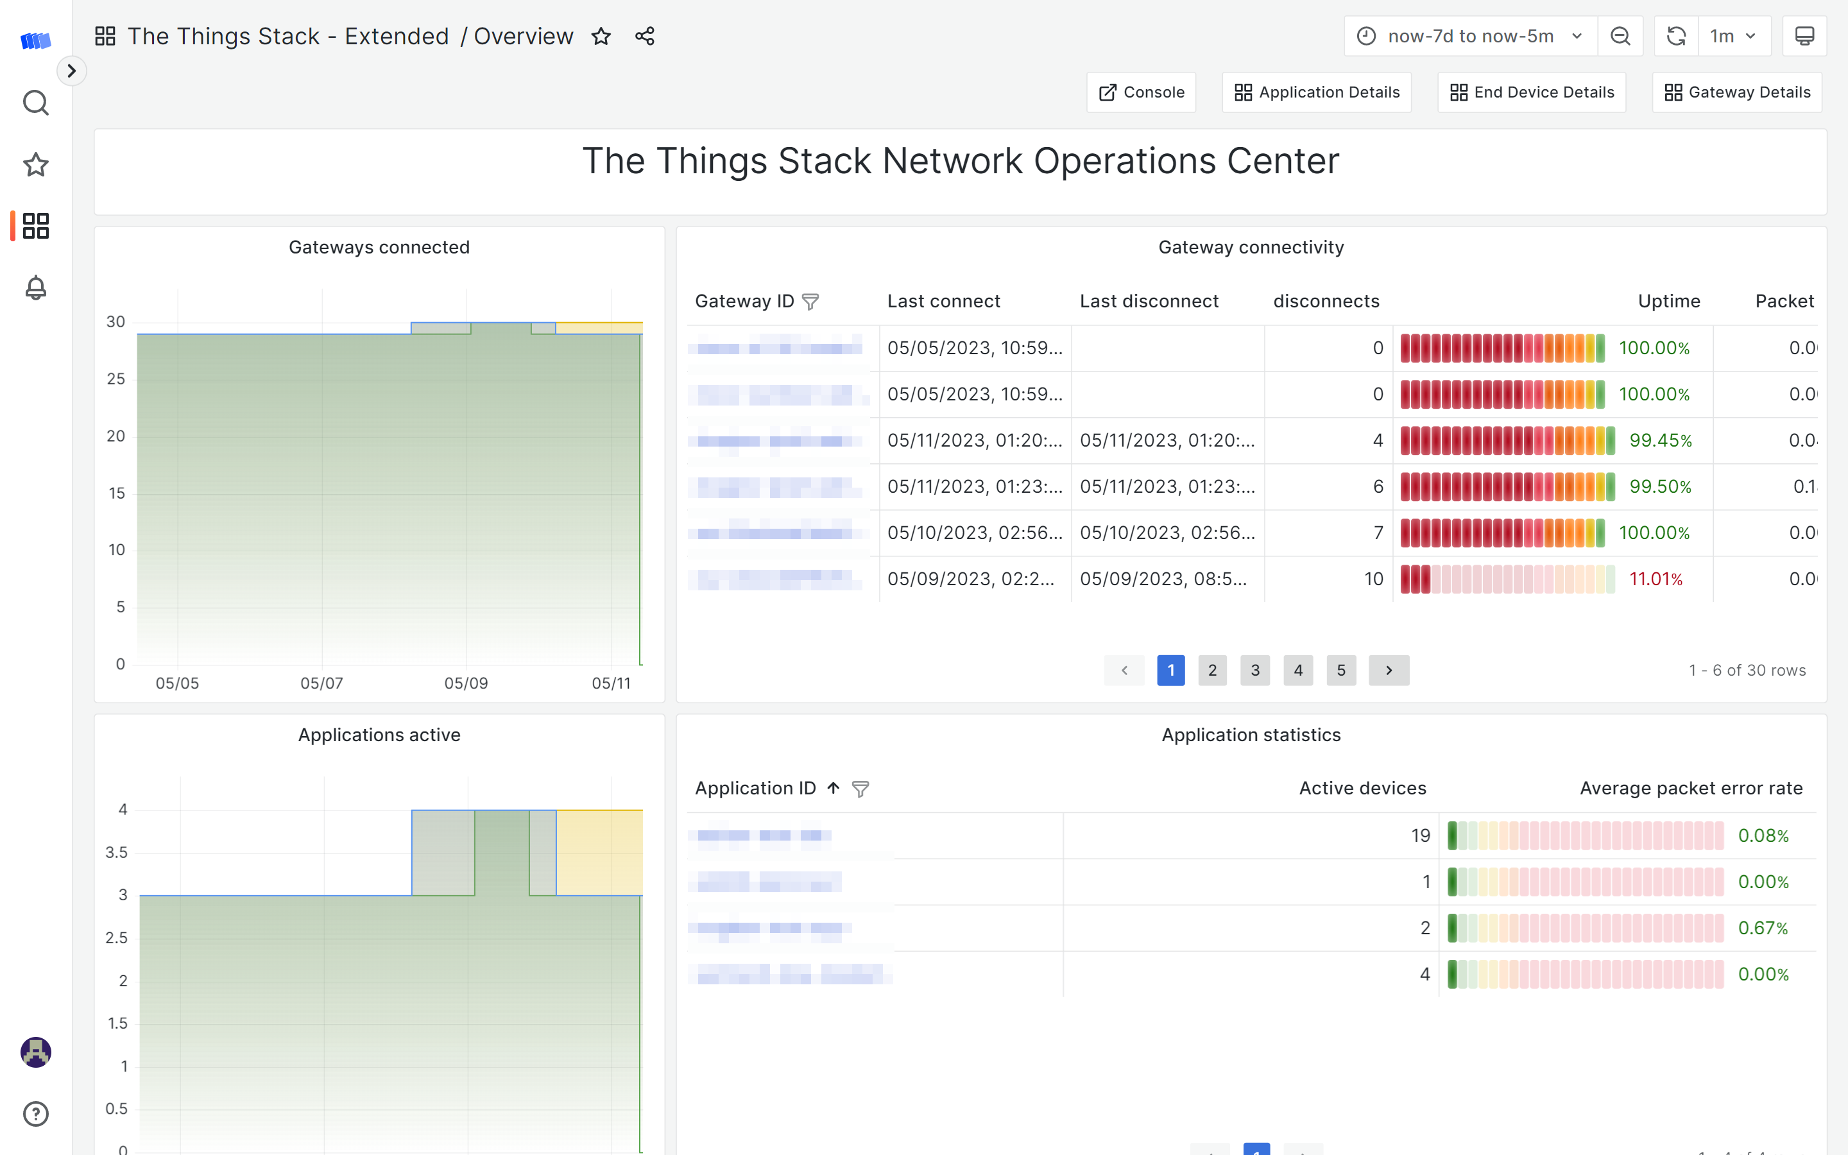
Task: Enable TV kiosk mode
Action: (1804, 35)
